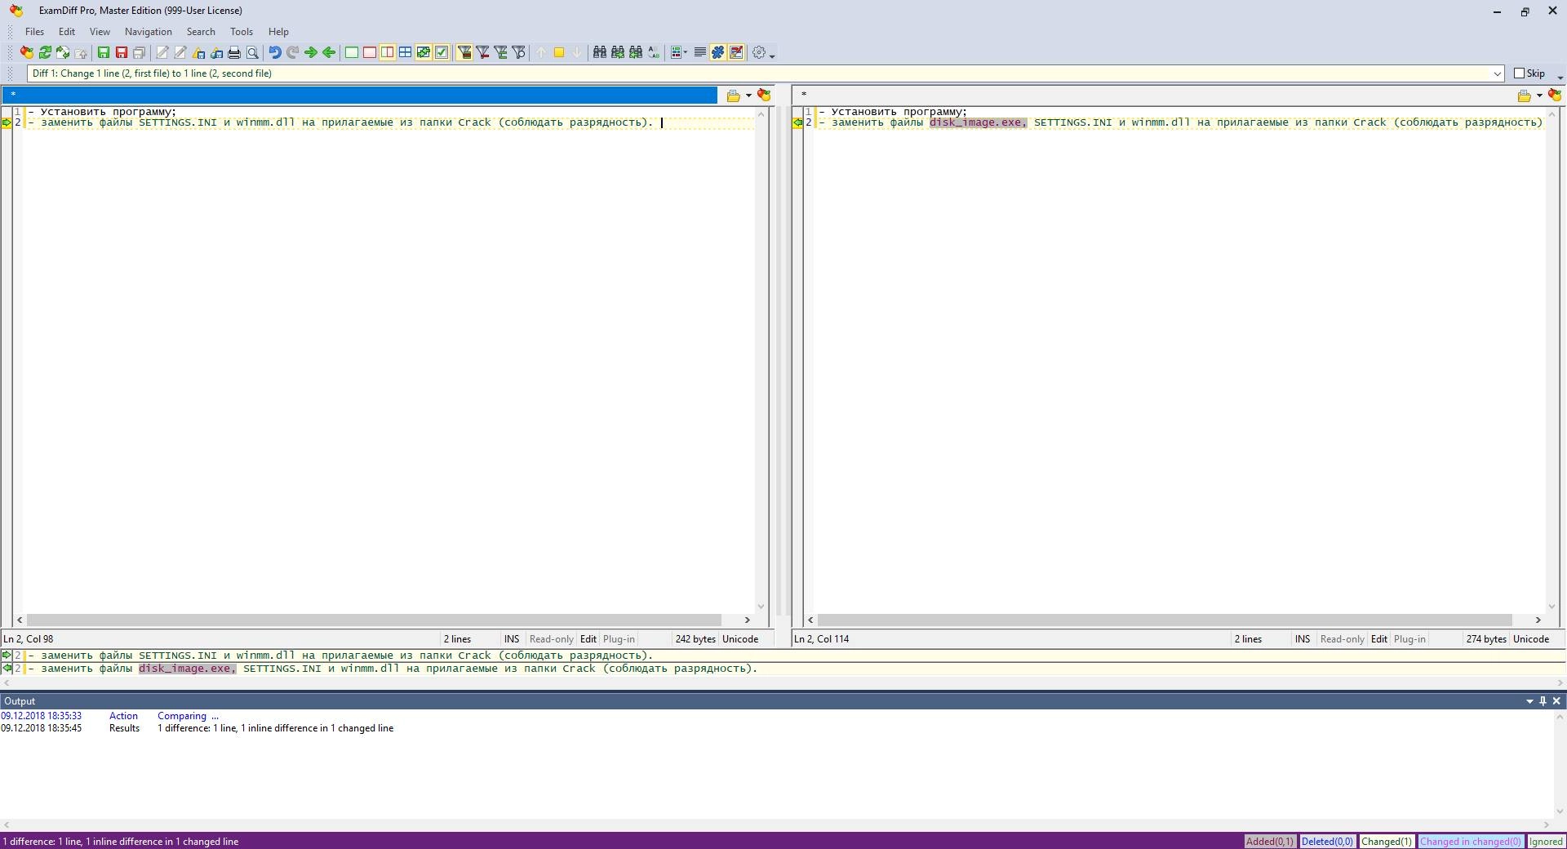Toggle the red pencil highlight button
1567x849 pixels.
(x=736, y=52)
